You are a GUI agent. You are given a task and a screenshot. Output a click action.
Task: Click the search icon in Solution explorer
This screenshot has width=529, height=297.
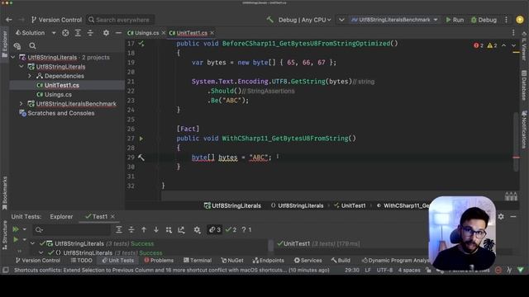tap(32, 46)
